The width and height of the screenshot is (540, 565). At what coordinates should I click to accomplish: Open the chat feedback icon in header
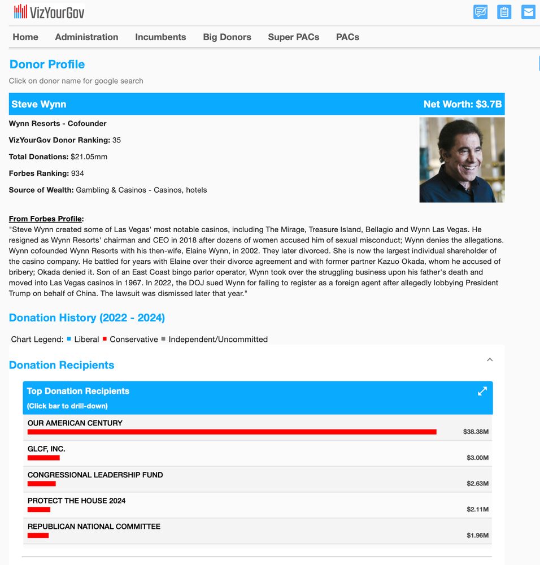tap(480, 12)
